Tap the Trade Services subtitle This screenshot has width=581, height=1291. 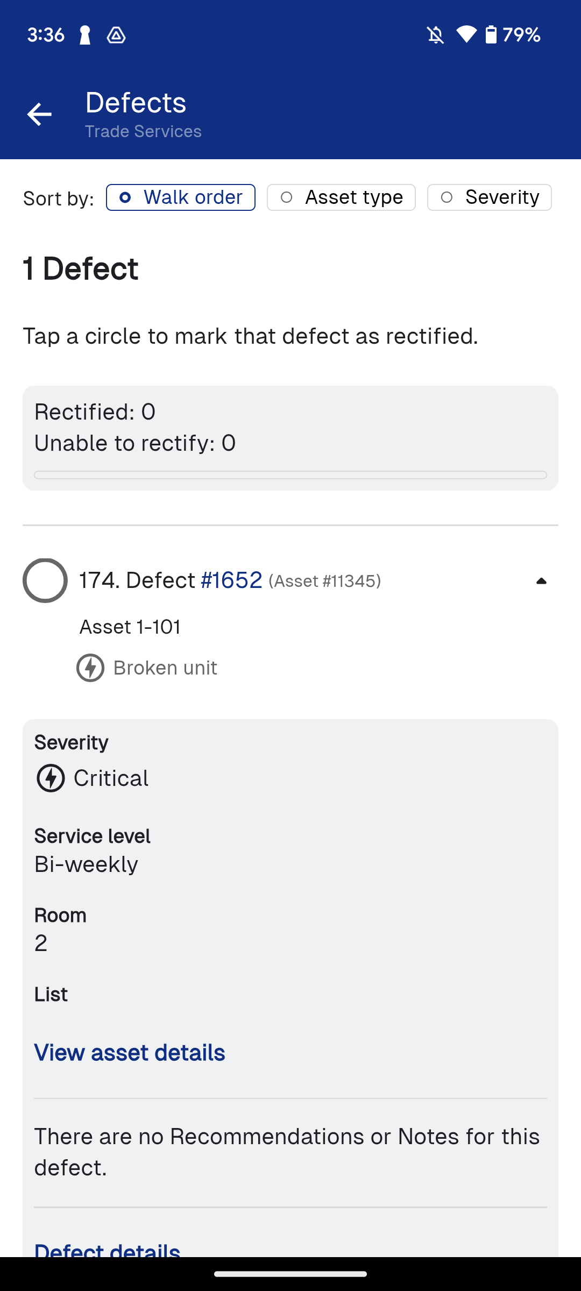(143, 131)
